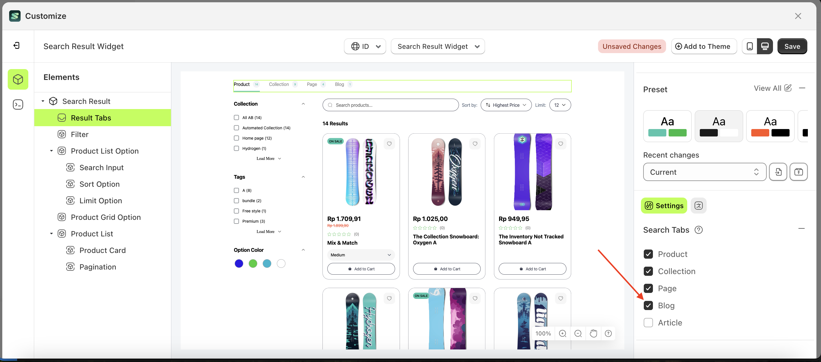This screenshot has width=821, height=362.
Task: Open the Highest Price sort dropdown
Action: (506, 105)
